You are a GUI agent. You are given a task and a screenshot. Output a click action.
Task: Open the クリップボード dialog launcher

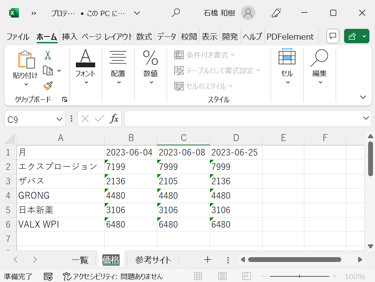pos(65,99)
